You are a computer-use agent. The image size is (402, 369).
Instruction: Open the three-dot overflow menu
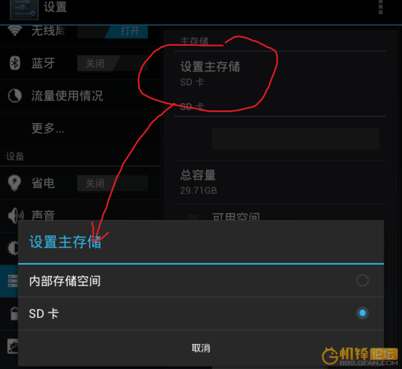(381, 7)
